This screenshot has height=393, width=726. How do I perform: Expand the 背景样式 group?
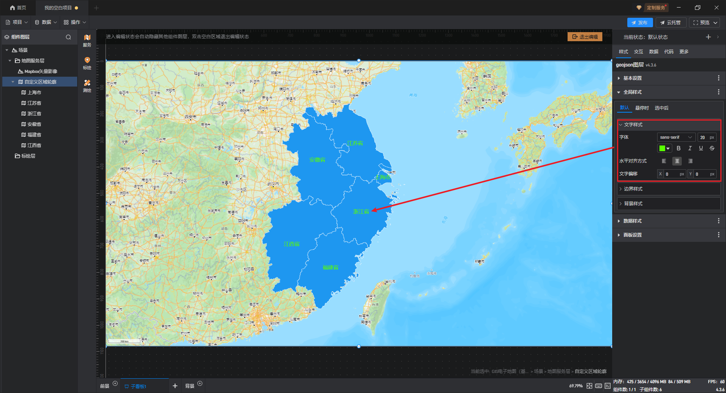[621, 204]
